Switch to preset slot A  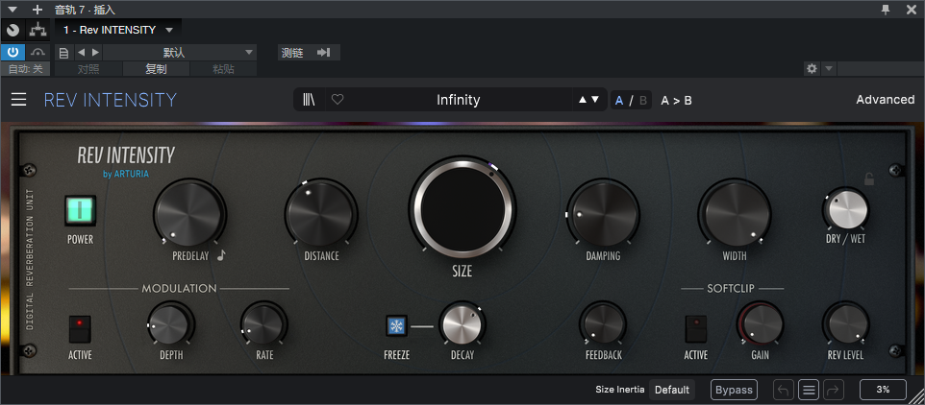[619, 100]
